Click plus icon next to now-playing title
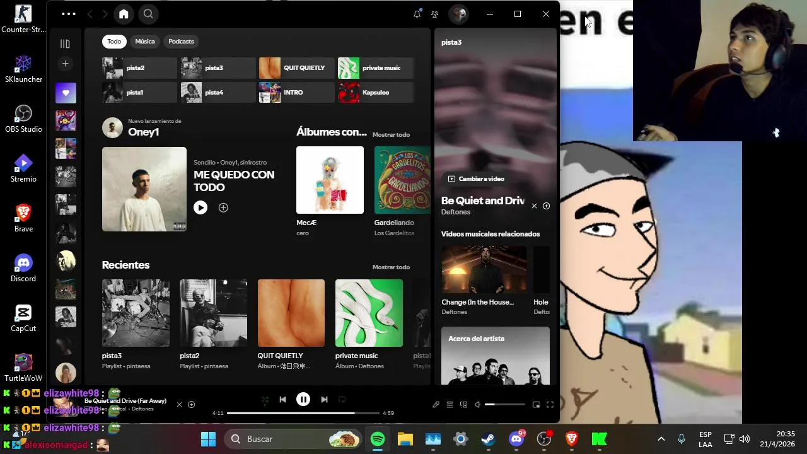Image resolution: width=807 pixels, height=454 pixels. pyautogui.click(x=191, y=405)
